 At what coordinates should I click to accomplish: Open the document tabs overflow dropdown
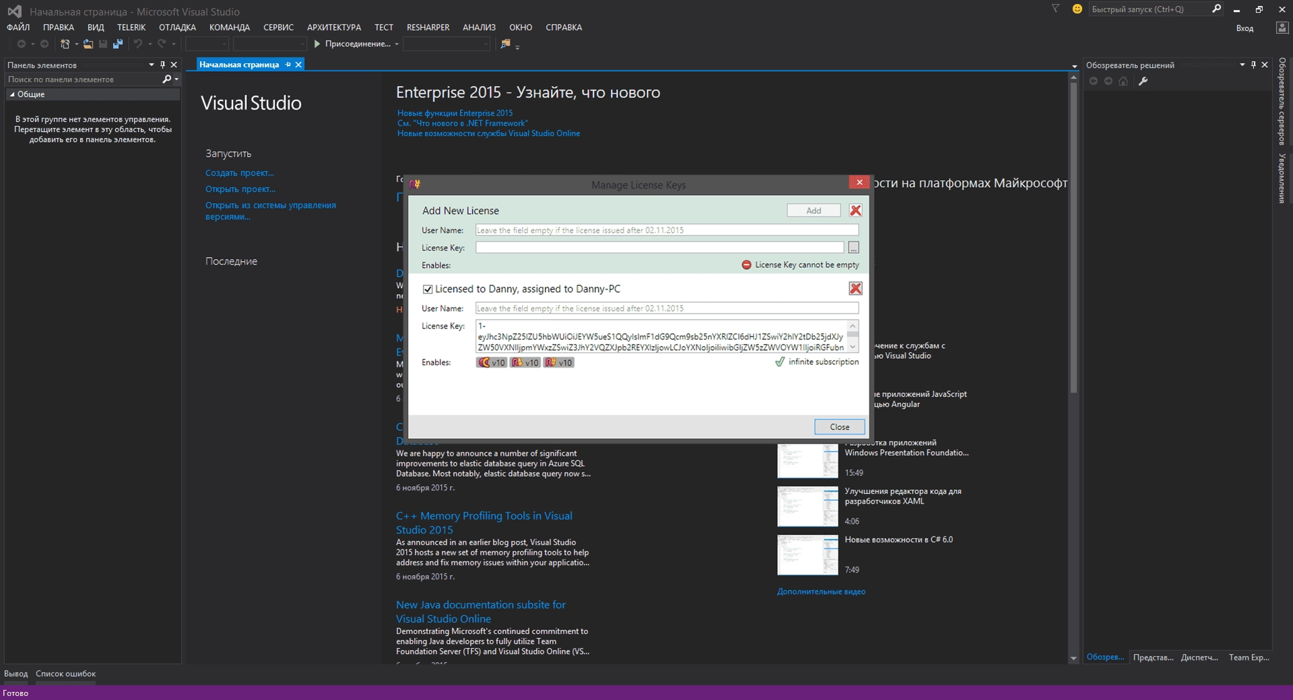pos(1074,66)
